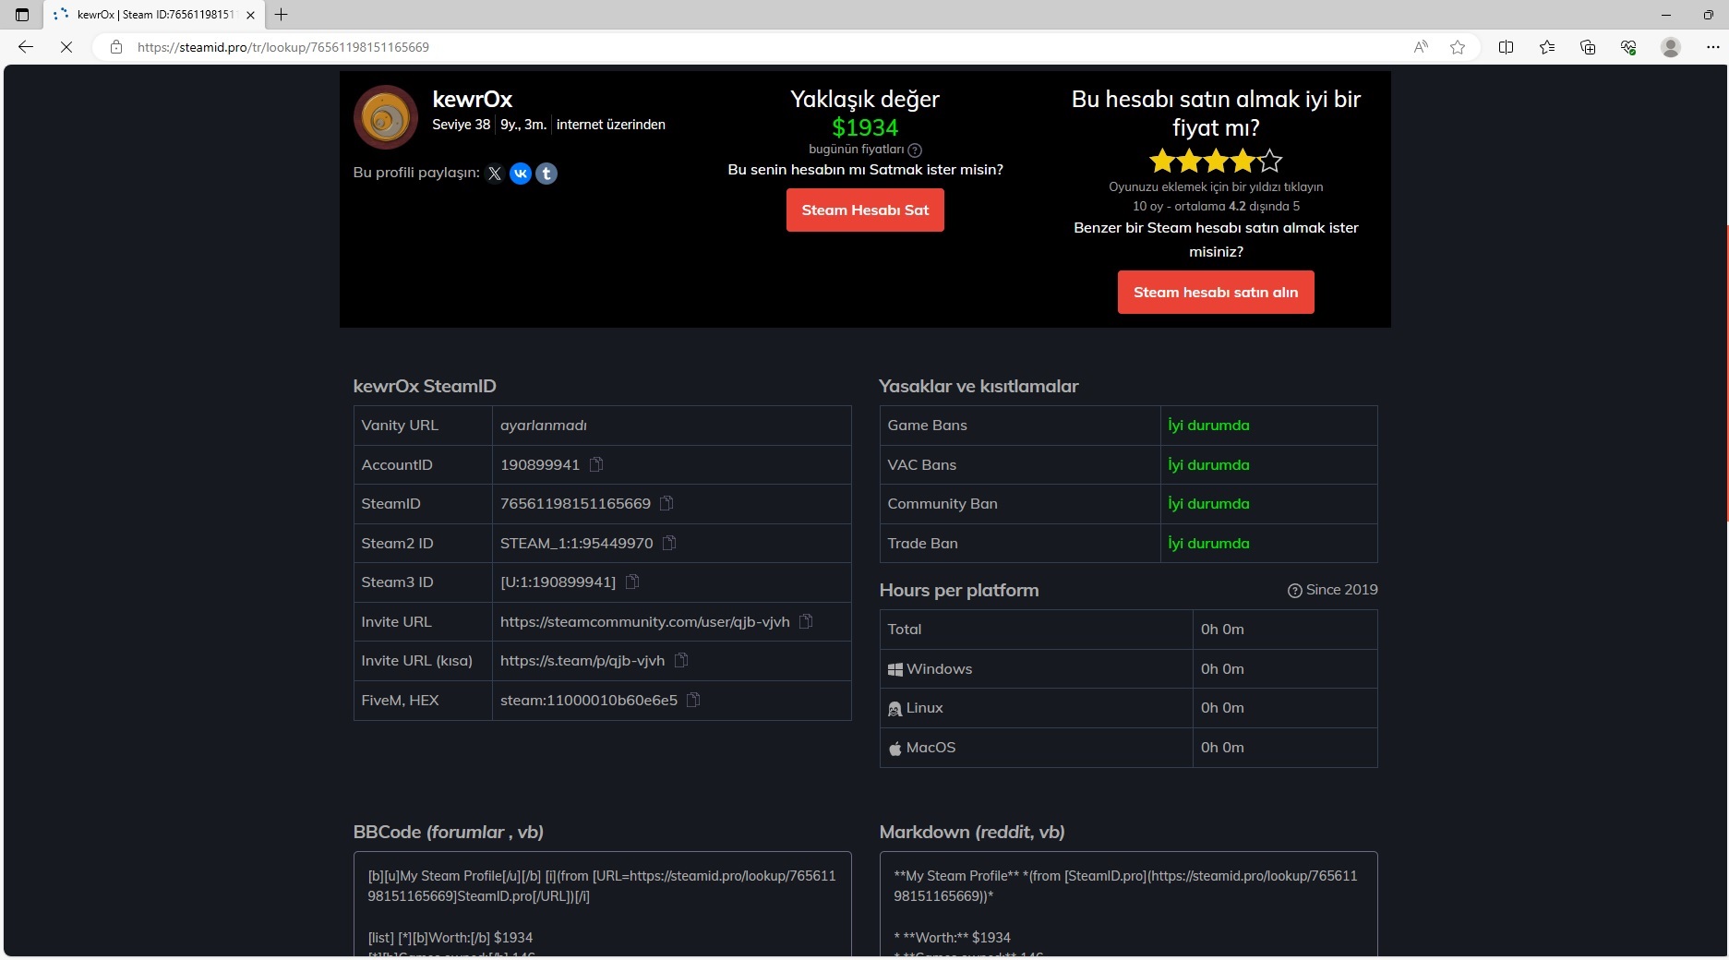
Task: Copy the SteamID 76561198151165669 value
Action: click(x=666, y=503)
